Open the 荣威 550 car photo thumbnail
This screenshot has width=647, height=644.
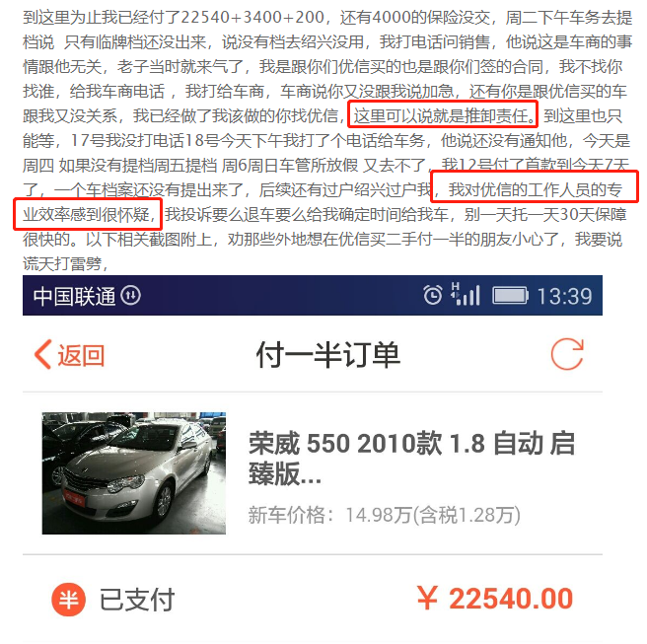point(134,472)
